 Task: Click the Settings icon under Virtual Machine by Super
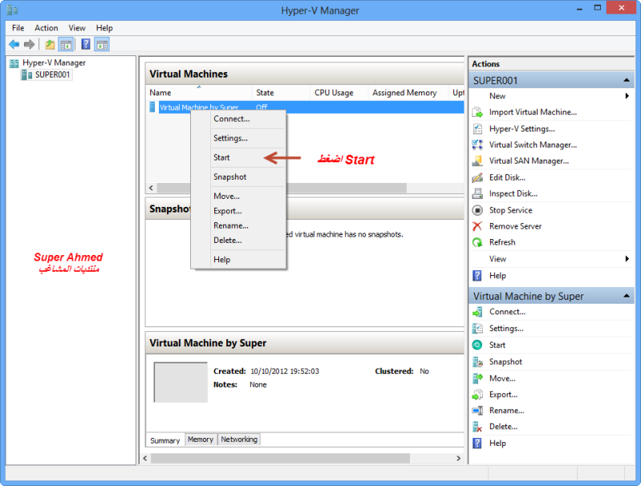click(x=477, y=328)
